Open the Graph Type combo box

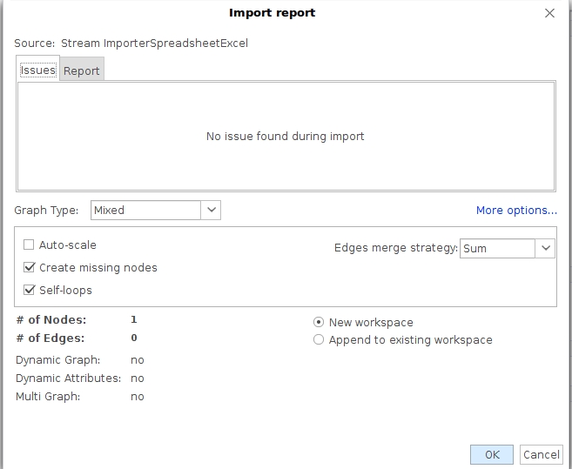click(146, 210)
